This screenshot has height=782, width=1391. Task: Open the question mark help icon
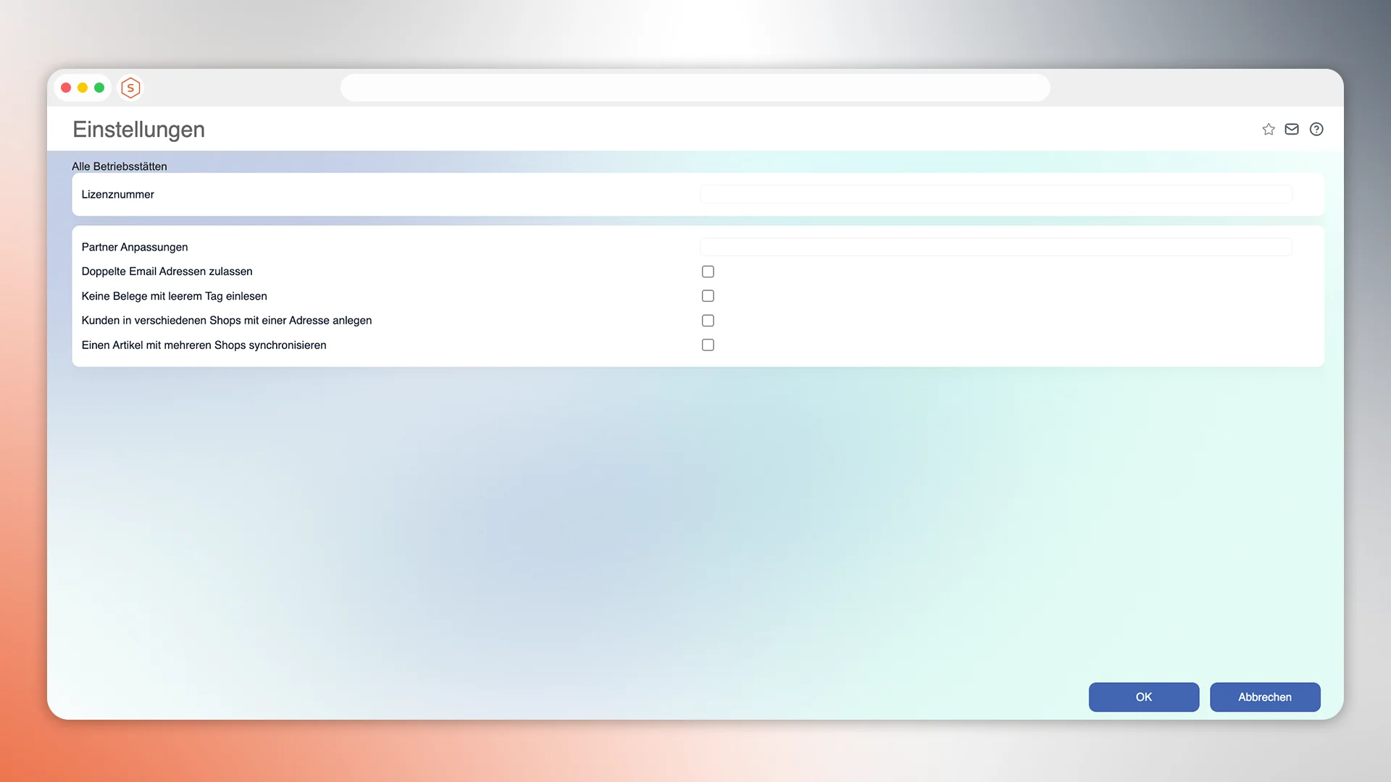pyautogui.click(x=1316, y=130)
